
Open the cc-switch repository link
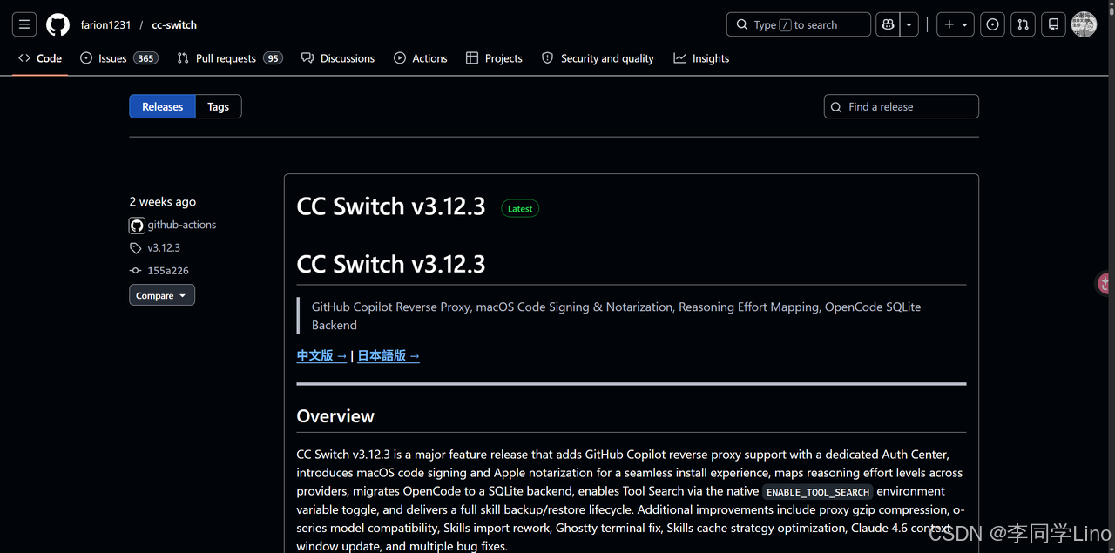coord(174,25)
